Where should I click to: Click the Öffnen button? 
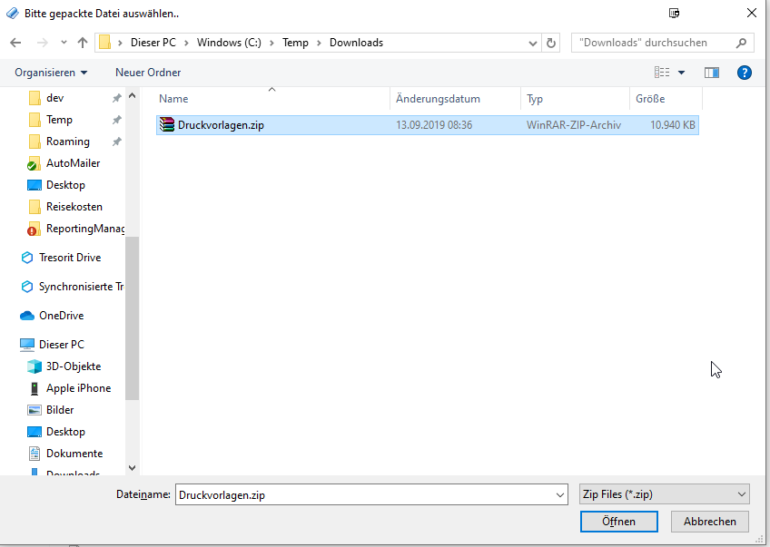click(618, 522)
